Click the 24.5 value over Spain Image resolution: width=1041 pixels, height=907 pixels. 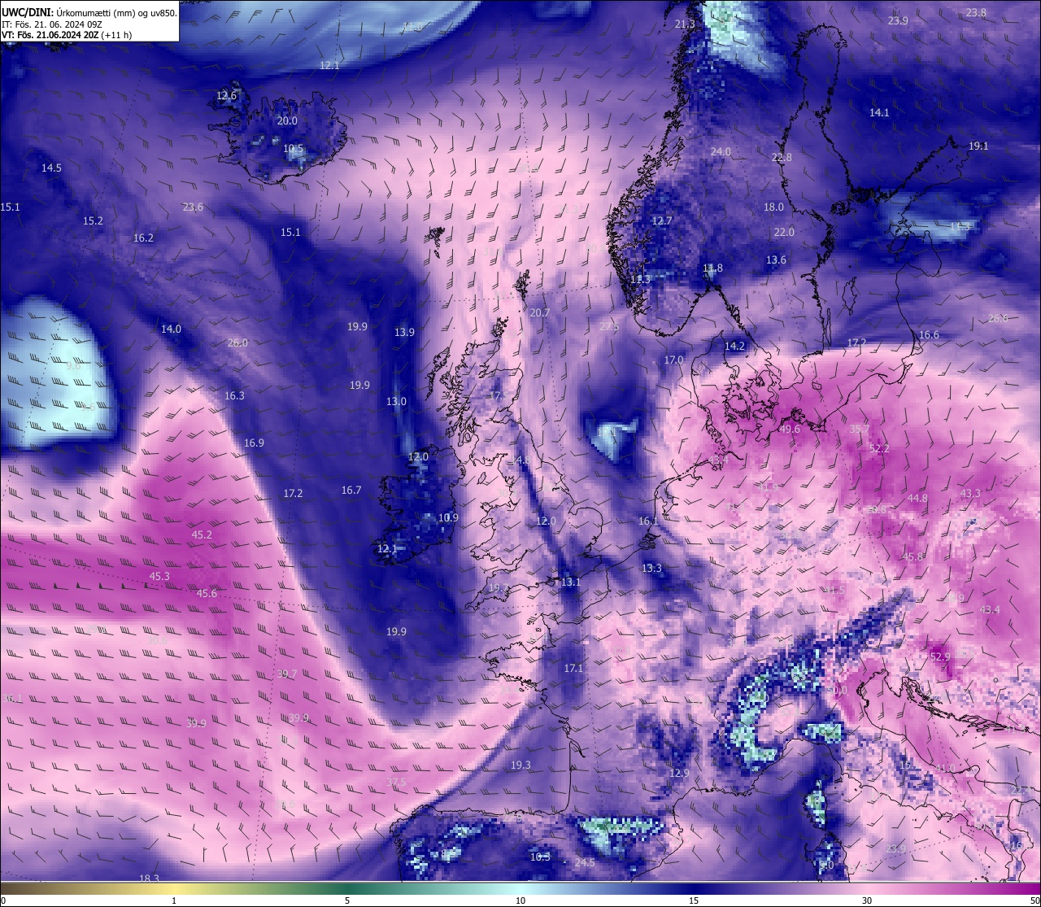click(585, 863)
